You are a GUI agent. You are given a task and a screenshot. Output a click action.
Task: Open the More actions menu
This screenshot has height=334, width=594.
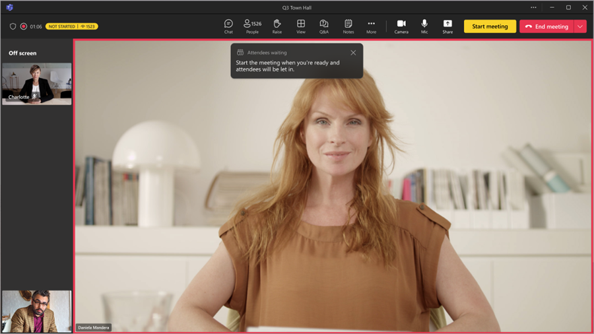tap(372, 26)
